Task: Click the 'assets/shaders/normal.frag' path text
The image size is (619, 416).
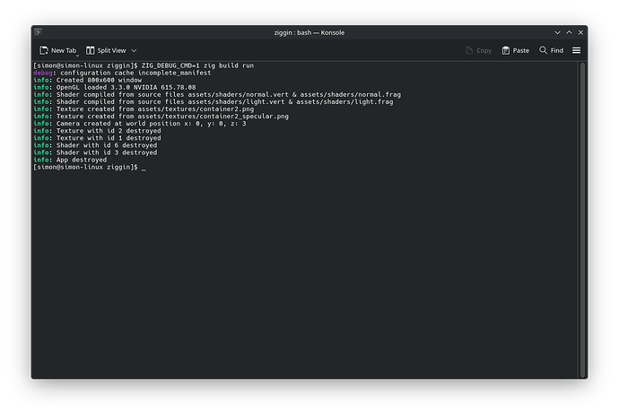Action: click(x=350, y=95)
